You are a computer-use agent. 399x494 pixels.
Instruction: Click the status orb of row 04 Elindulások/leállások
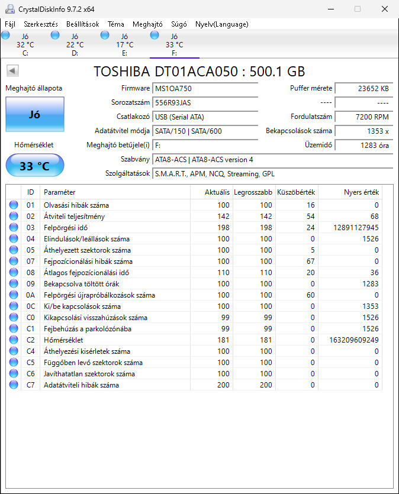(14, 238)
